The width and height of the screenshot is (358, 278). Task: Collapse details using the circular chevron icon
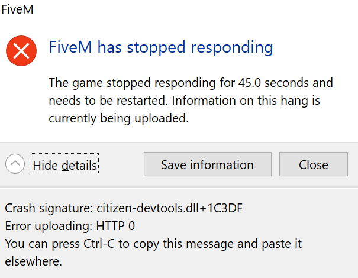tap(15, 164)
